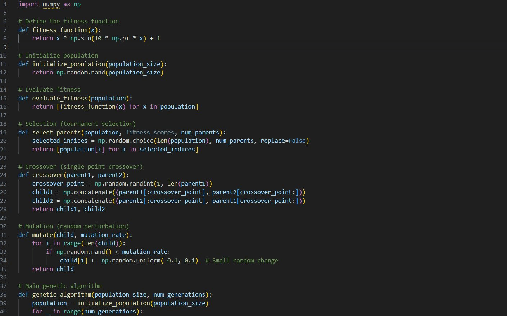This screenshot has height=316, width=507.
Task: Click the "# Initialize population" comment
Action: point(58,55)
